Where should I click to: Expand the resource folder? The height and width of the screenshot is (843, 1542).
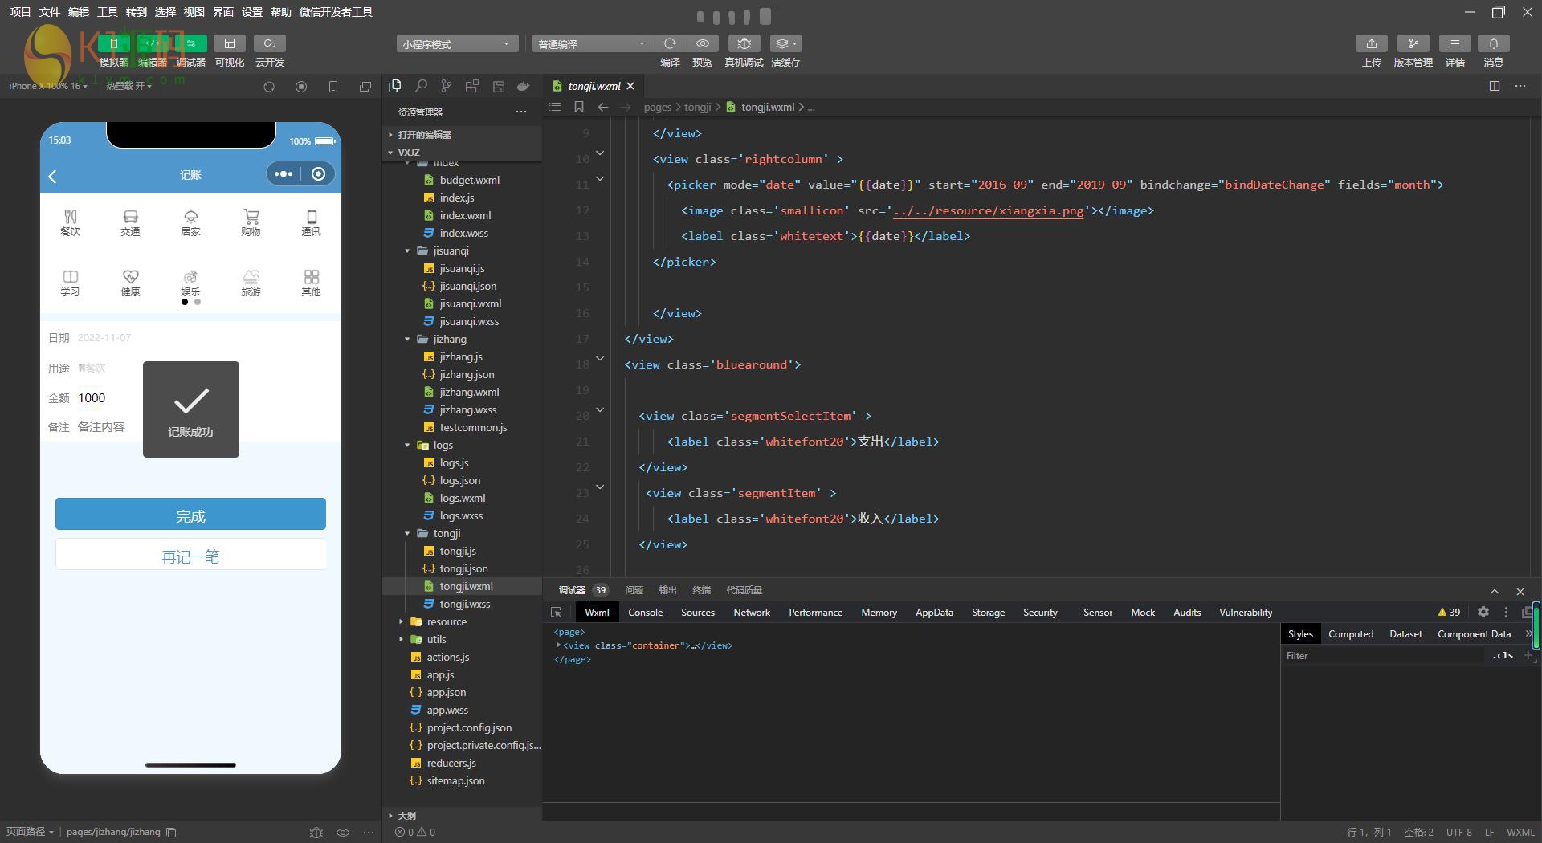447,622
